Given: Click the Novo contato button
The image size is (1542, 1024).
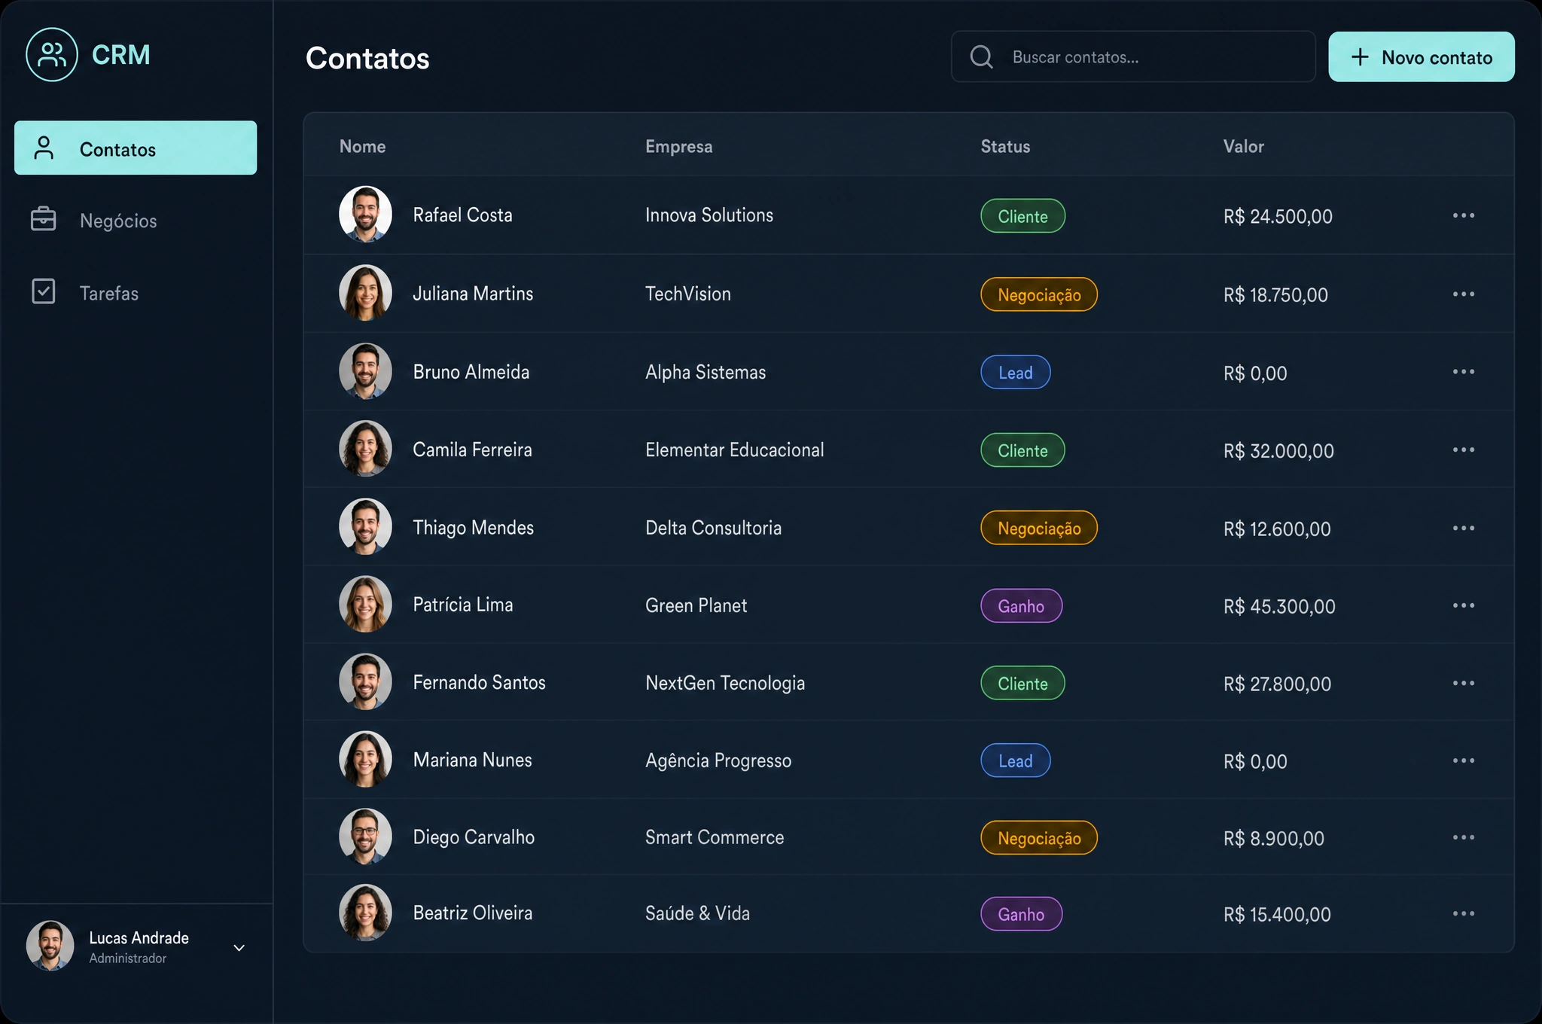Looking at the screenshot, I should click(x=1421, y=56).
